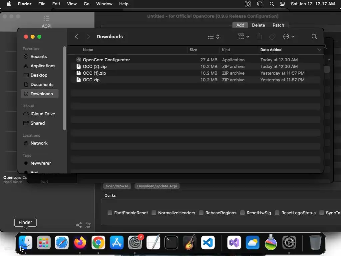Select Documents in Finder sidebar
Image resolution: width=341 pixels, height=256 pixels.
(40, 84)
